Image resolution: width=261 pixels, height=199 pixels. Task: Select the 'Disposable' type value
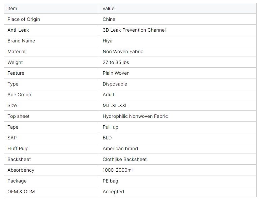(115, 84)
